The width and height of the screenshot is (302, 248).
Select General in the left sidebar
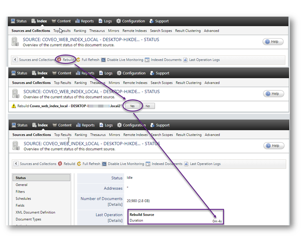point(22,185)
